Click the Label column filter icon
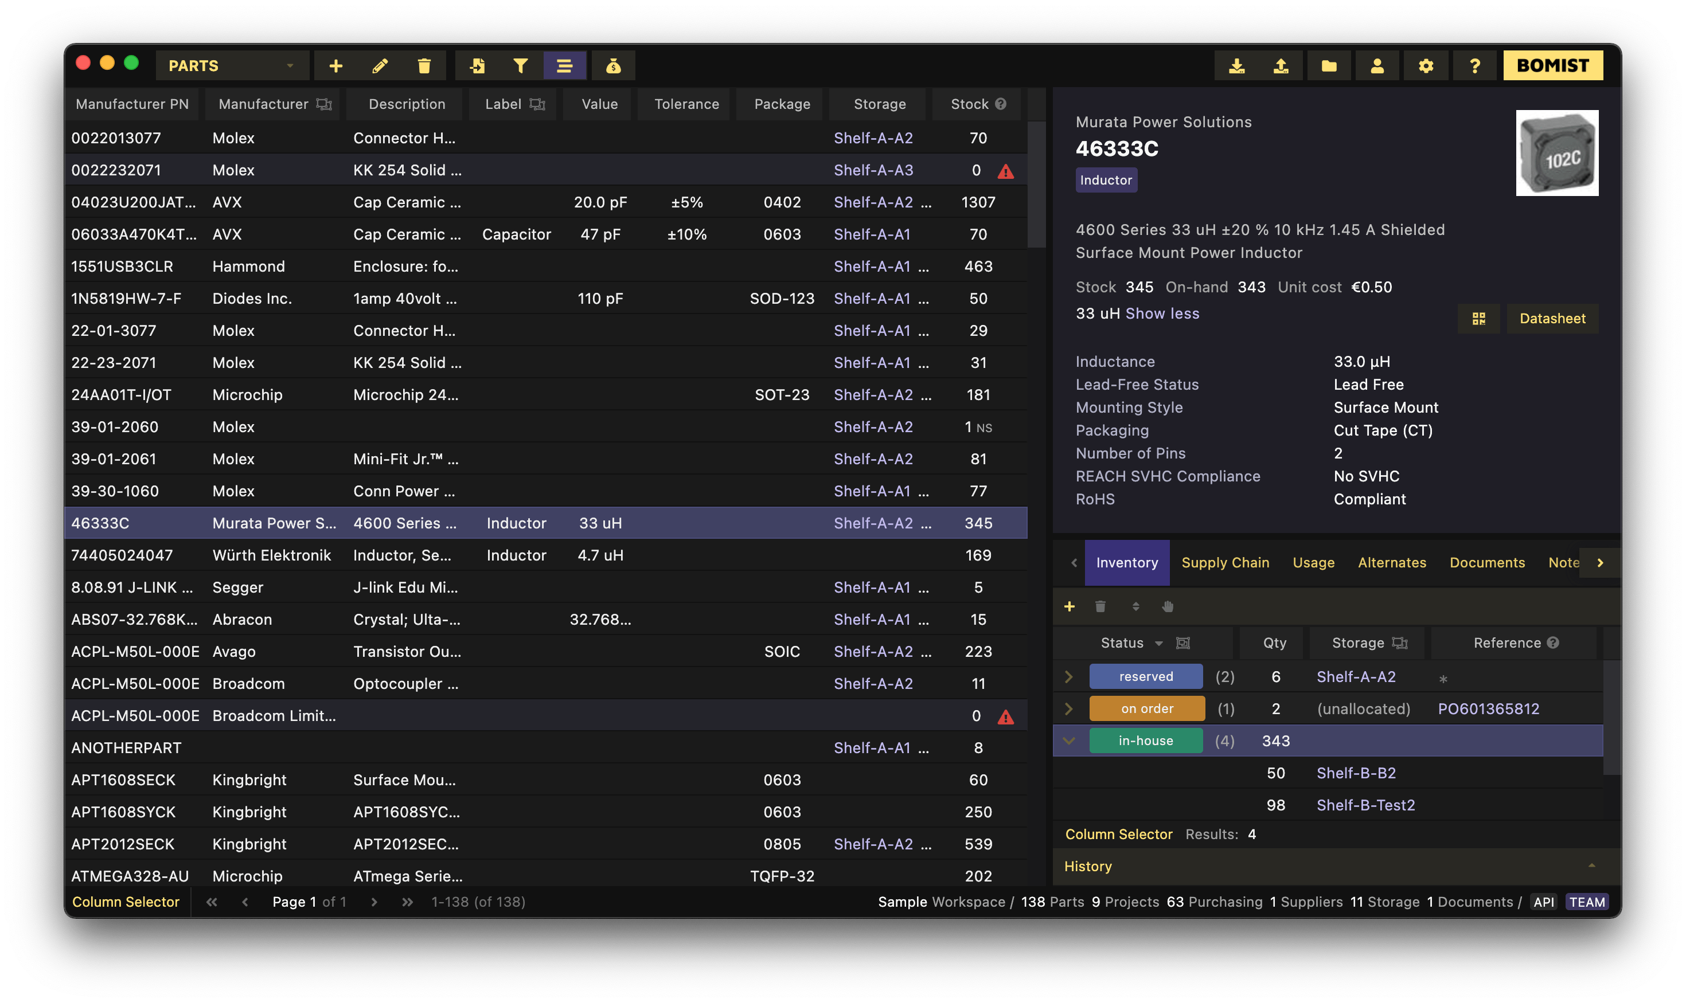The width and height of the screenshot is (1686, 1003). pos(537,104)
